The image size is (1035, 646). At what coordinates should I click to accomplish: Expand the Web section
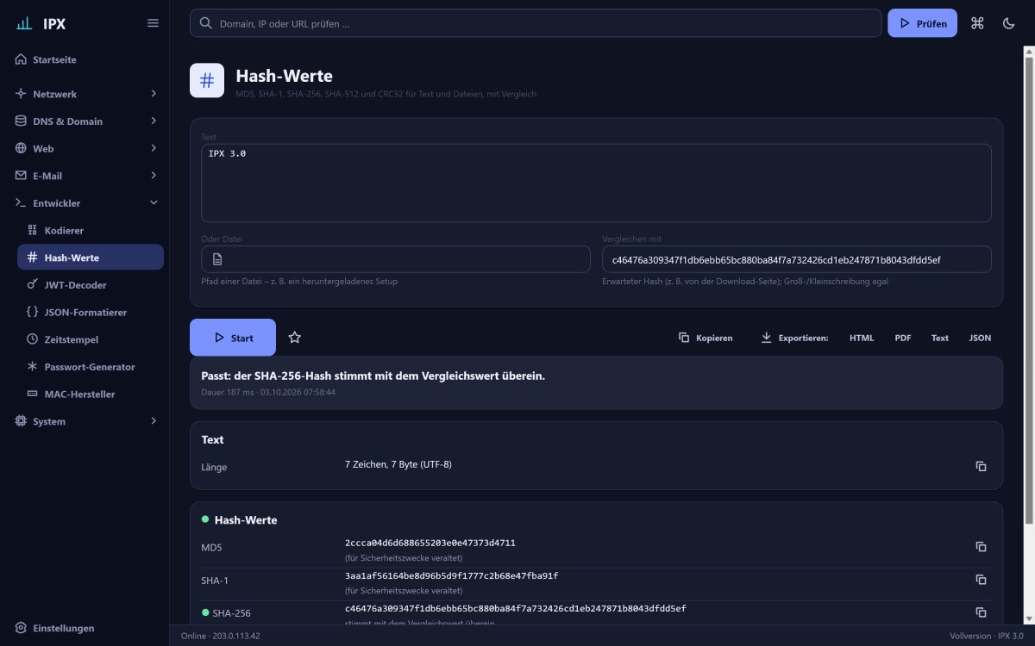(86, 148)
